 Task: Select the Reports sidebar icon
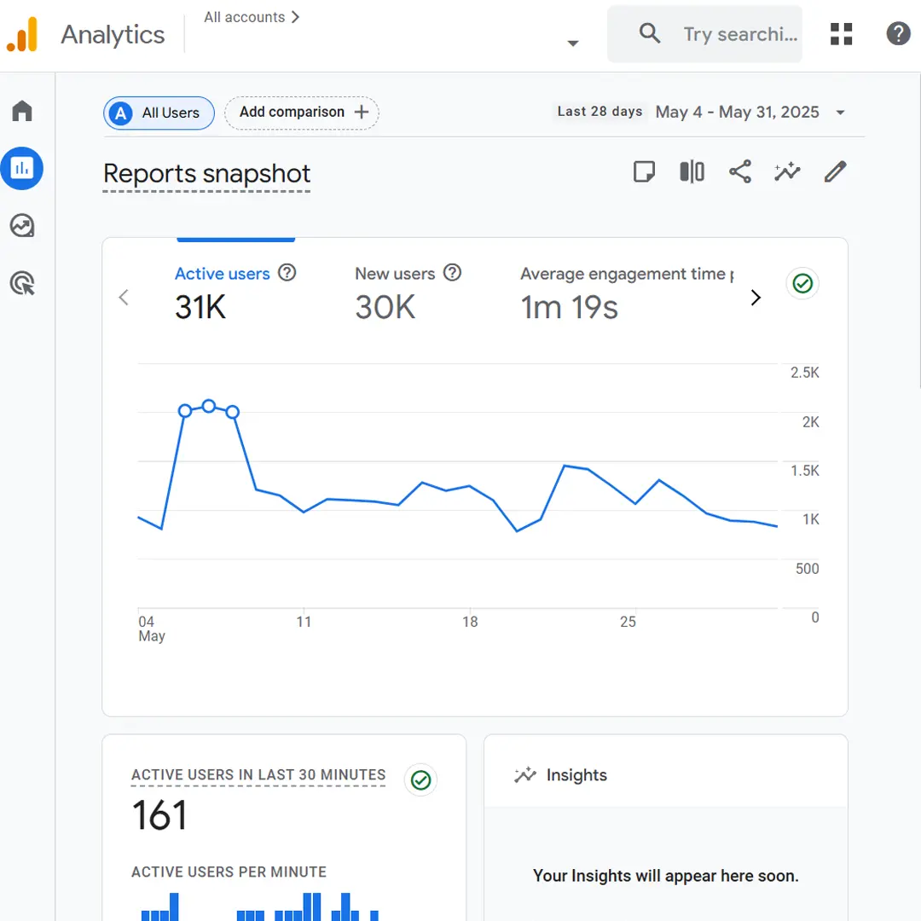coord(22,169)
